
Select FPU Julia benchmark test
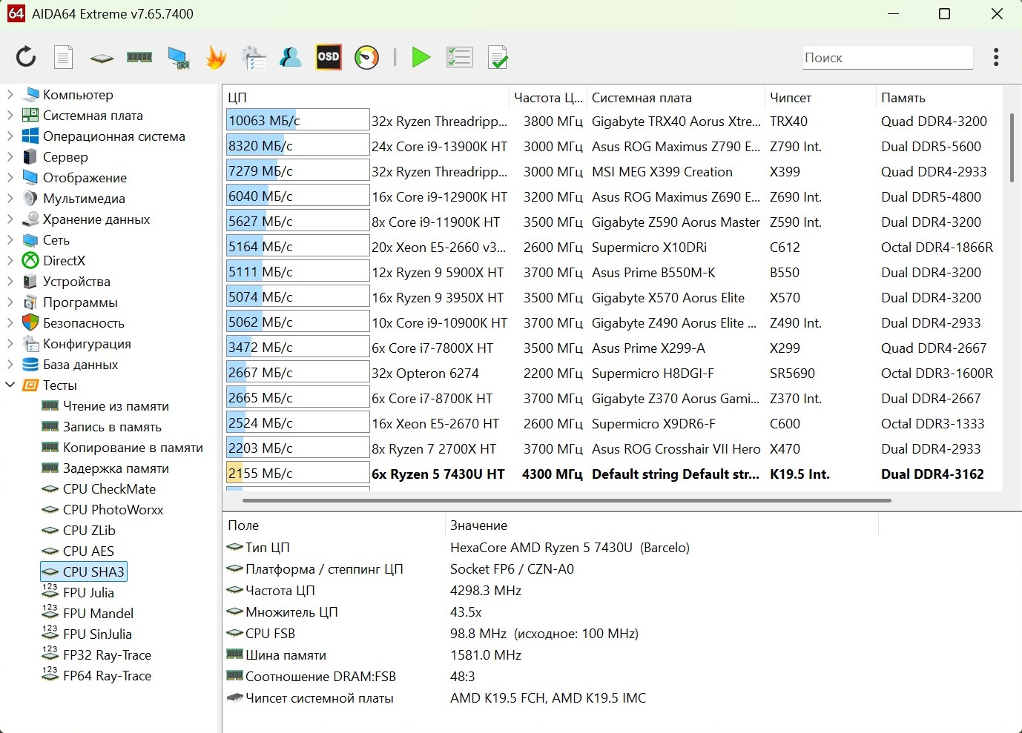(x=88, y=593)
